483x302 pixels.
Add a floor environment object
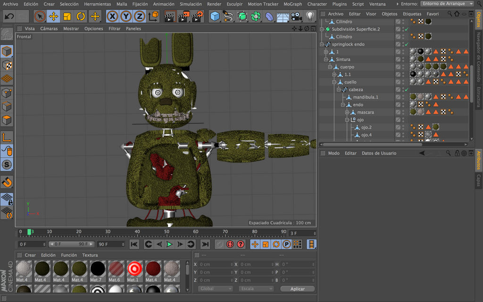tap(283, 16)
